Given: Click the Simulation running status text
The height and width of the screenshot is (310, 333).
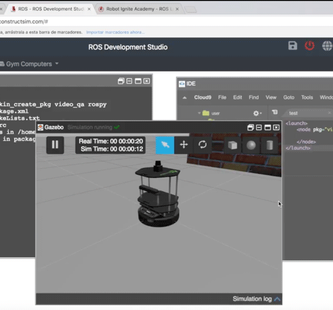Looking at the screenshot, I should pos(89,127).
